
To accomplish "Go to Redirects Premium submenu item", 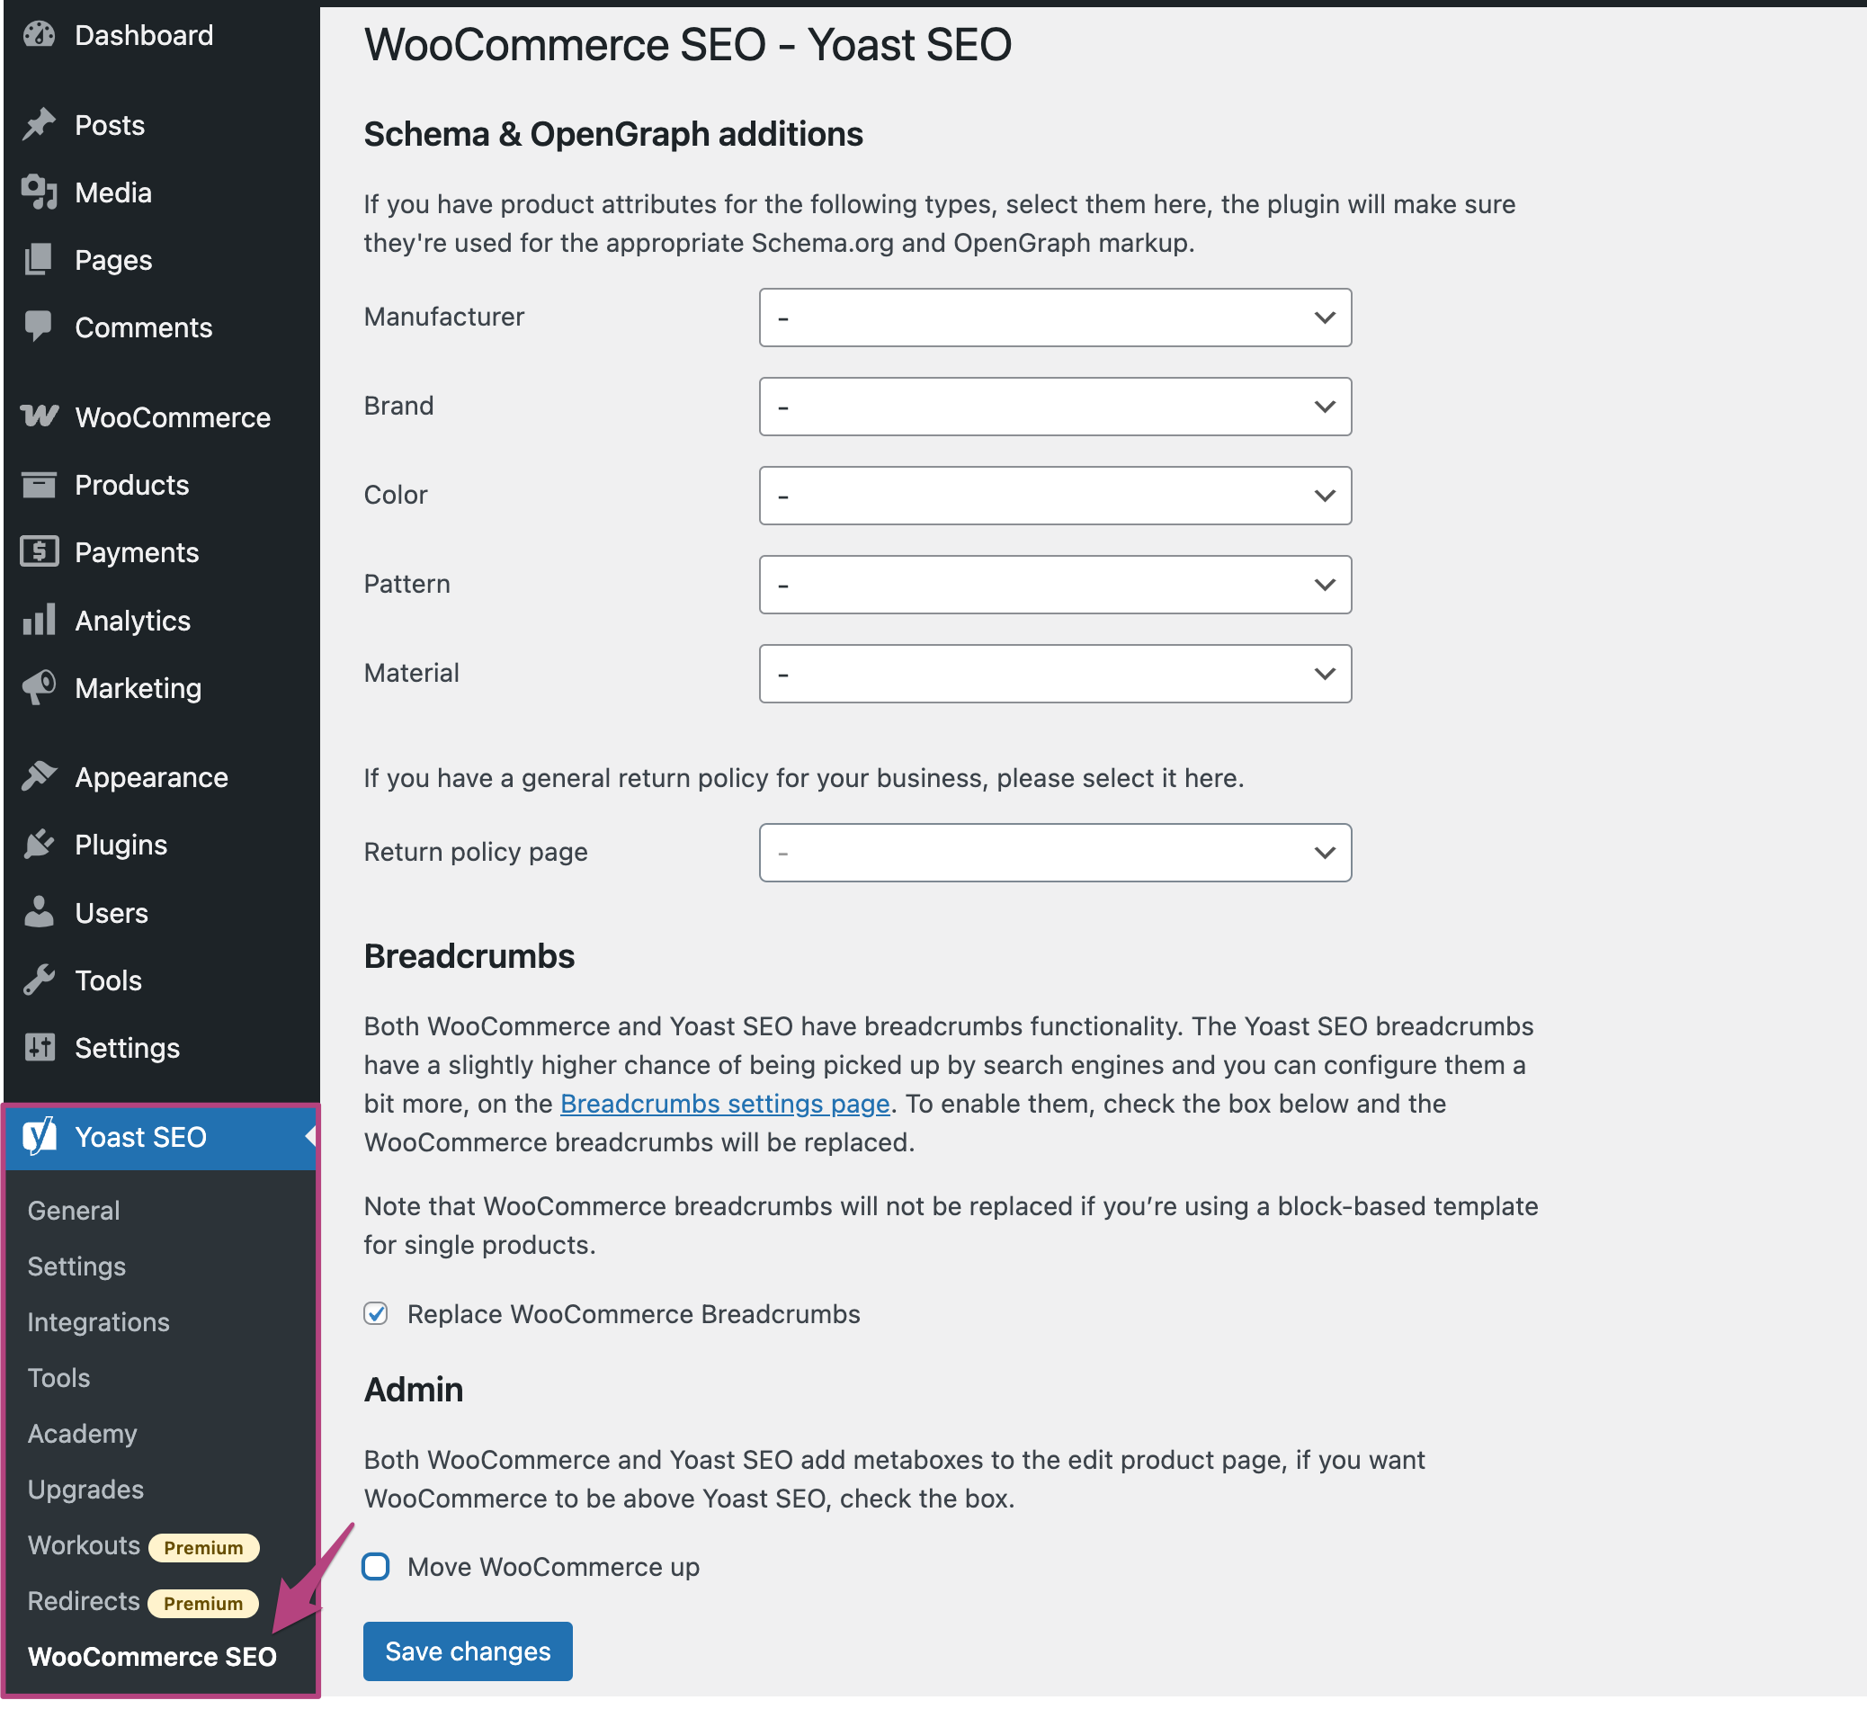I will coord(85,1601).
